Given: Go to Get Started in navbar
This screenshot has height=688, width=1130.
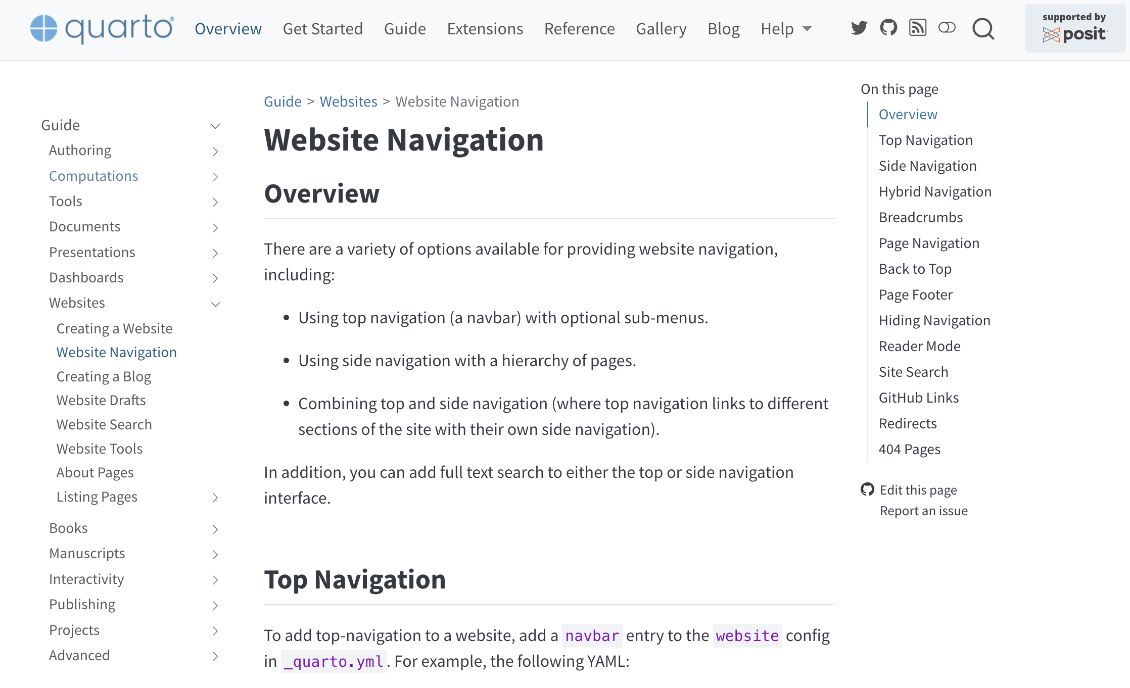Looking at the screenshot, I should tap(322, 29).
